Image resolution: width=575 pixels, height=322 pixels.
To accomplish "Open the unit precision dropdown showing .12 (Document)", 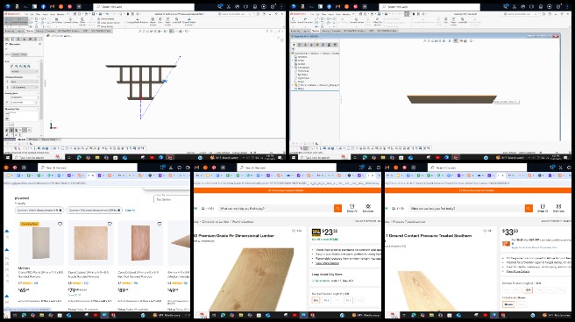I will [x=25, y=87].
